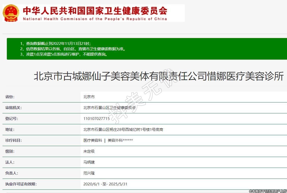Click the legal person name 马炳建

[89, 162]
